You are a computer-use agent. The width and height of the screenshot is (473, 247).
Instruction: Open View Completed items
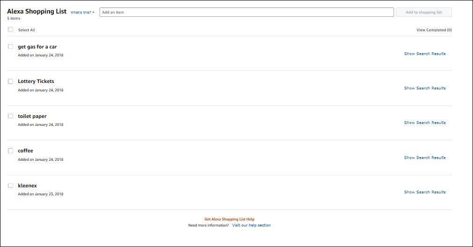click(434, 30)
